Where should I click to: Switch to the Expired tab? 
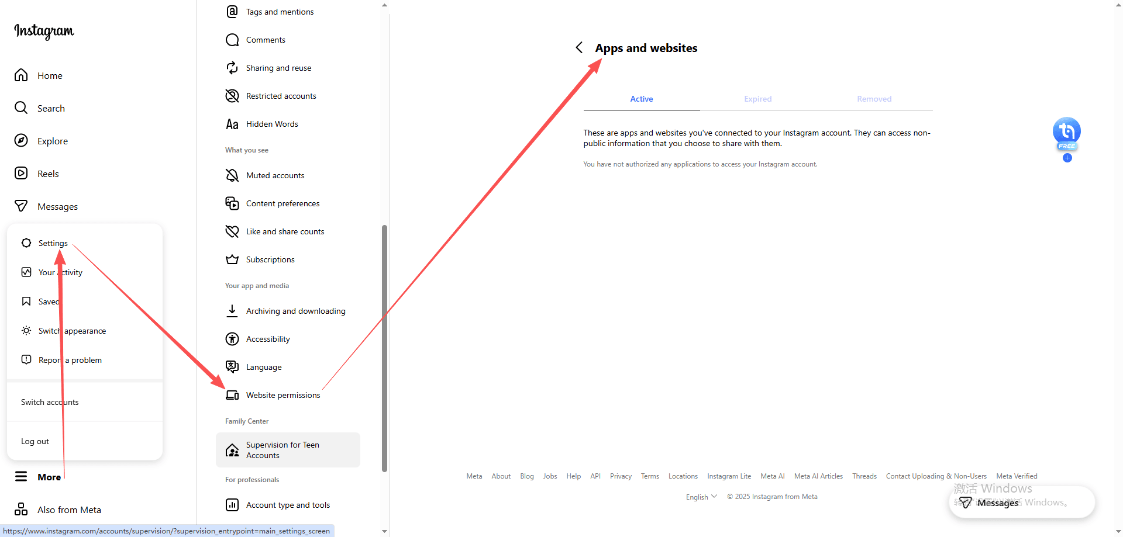coord(758,99)
